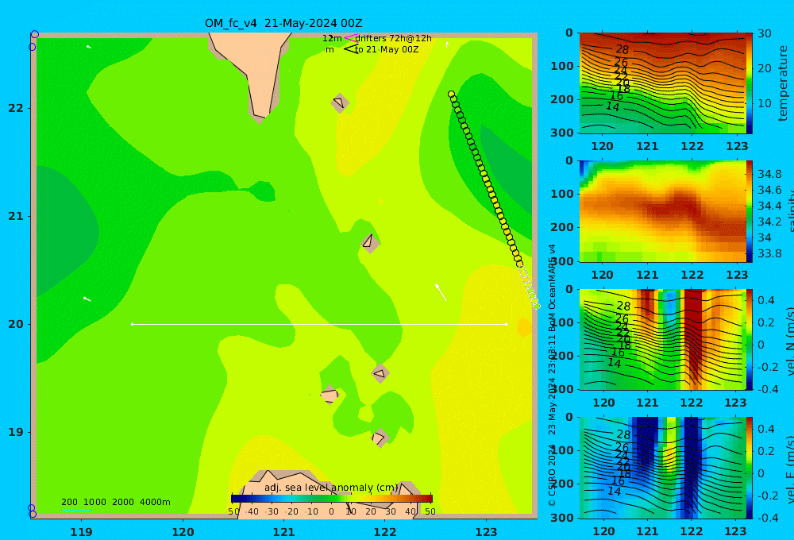794x540 pixels.
Task: Click the black arrow legend symbol beside 'm'
Action: click(x=351, y=49)
